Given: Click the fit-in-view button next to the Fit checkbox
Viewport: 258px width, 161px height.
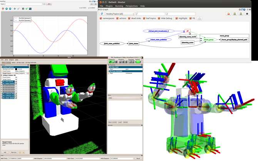Looking at the screenshot, I should coord(199,18).
